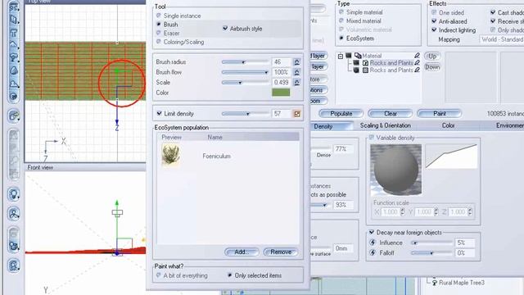This screenshot has height=295, width=524.
Task: Select the text object tool with T icon
Action: pyautogui.click(x=14, y=33)
